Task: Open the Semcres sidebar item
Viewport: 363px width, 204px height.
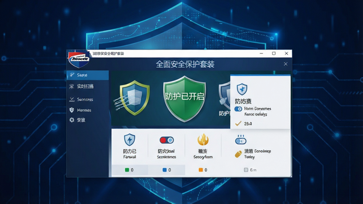Action: pyautogui.click(x=88, y=100)
